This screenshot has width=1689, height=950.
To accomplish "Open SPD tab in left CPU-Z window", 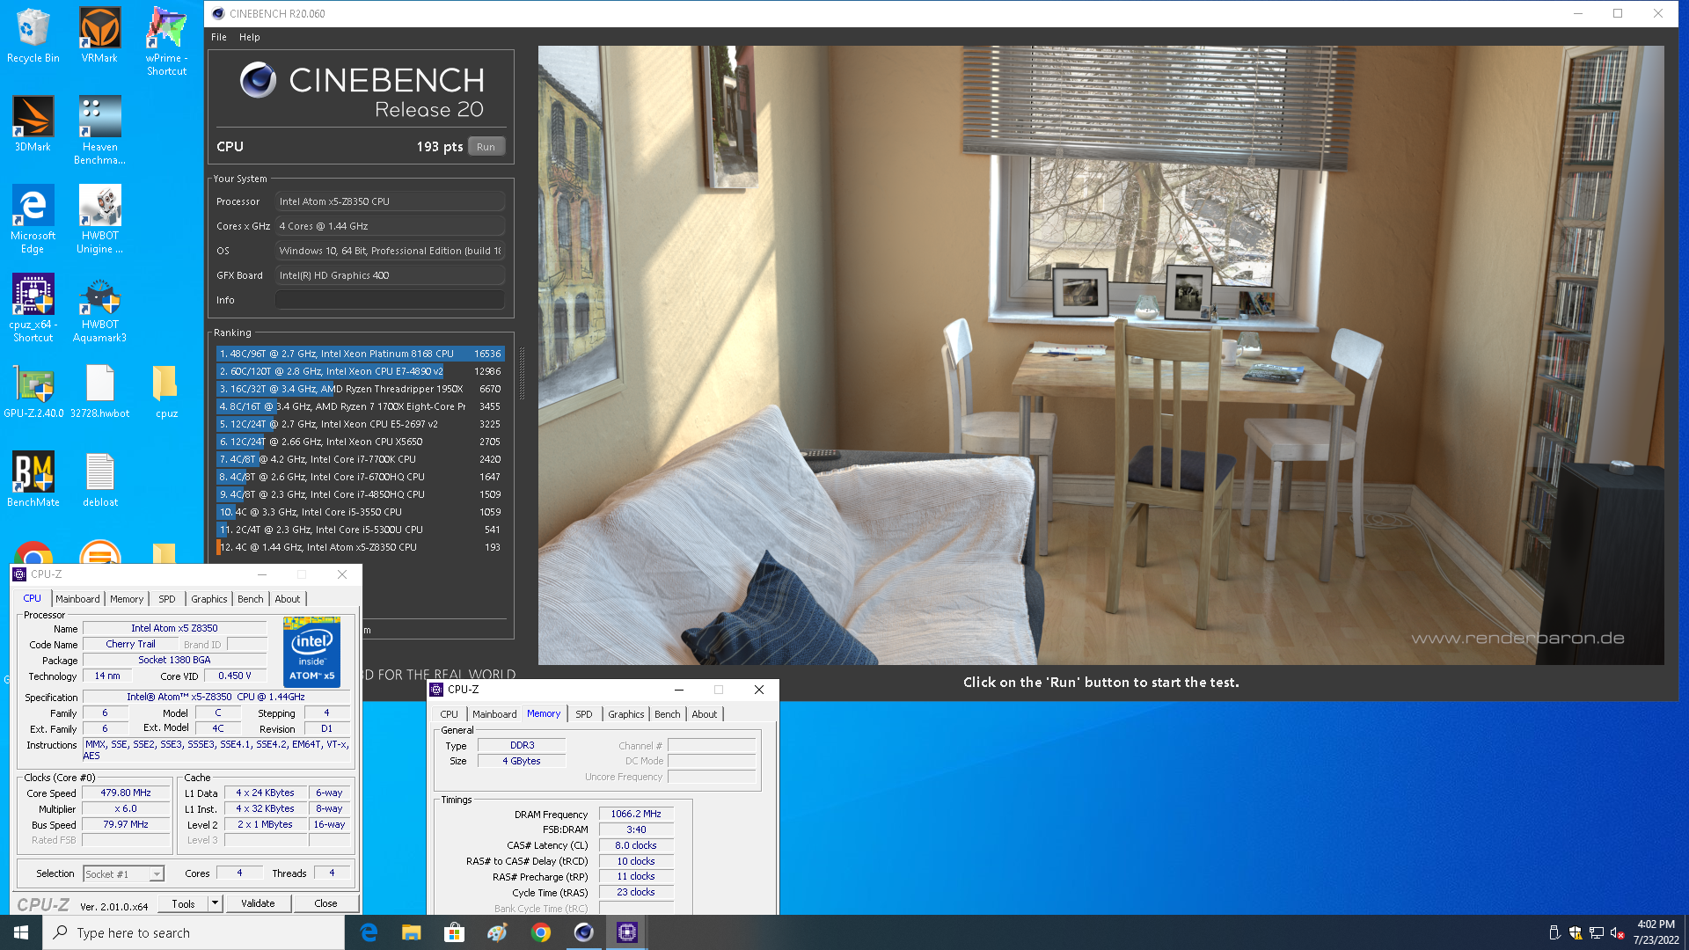I will click(167, 599).
